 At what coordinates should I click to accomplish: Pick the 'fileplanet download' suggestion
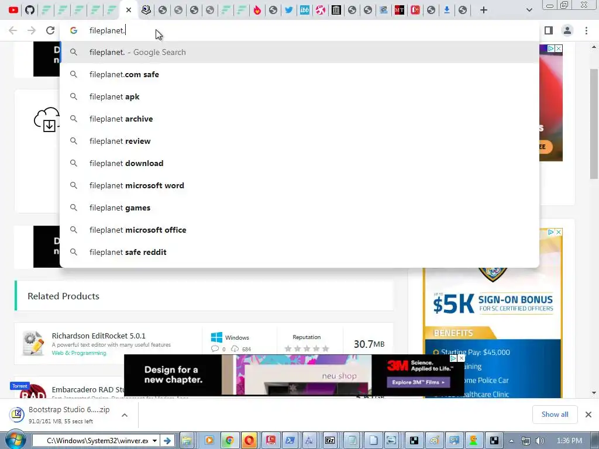click(299, 163)
